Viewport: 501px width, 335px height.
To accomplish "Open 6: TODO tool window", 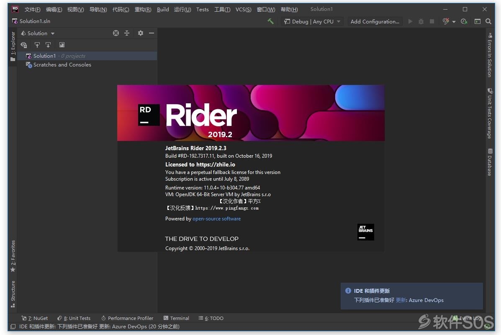I will pos(211,318).
